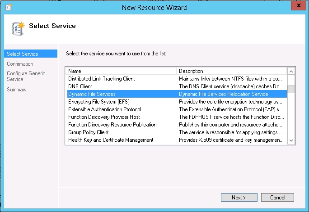This screenshot has width=309, height=212.
Task: Select Health Key and Certificate Management
Action: coord(111,140)
